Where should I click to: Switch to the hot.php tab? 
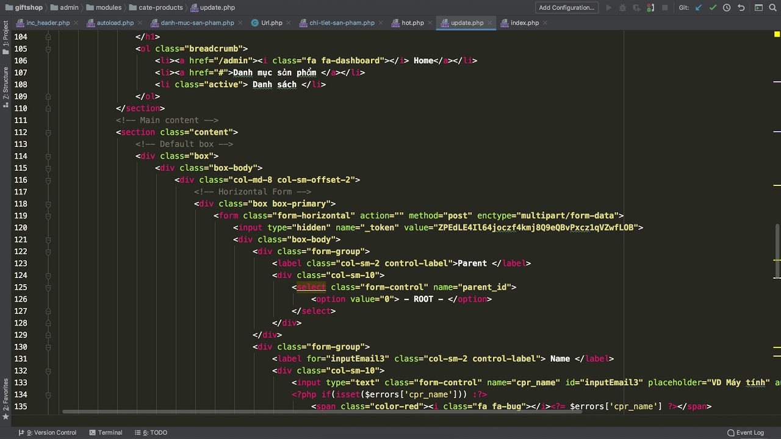412,23
